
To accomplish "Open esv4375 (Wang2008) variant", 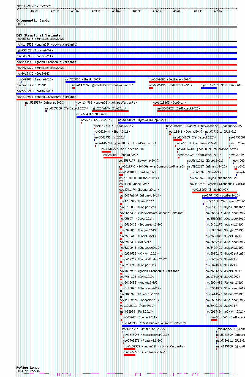I will (134, 184).
